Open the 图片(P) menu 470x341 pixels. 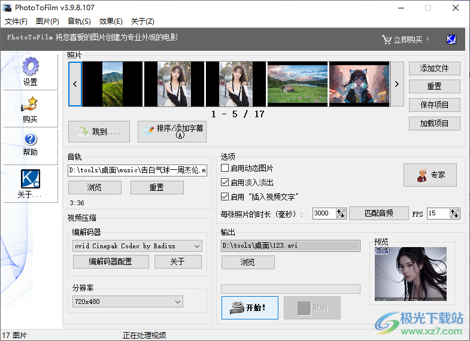[47, 22]
